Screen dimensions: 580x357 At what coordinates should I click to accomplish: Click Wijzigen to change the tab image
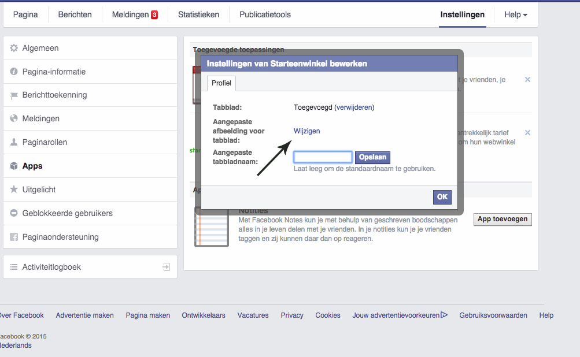306,131
